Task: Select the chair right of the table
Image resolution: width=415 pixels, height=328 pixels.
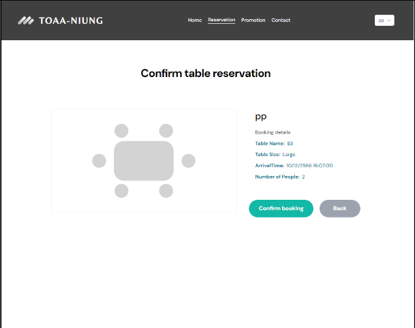Action: [x=189, y=161]
